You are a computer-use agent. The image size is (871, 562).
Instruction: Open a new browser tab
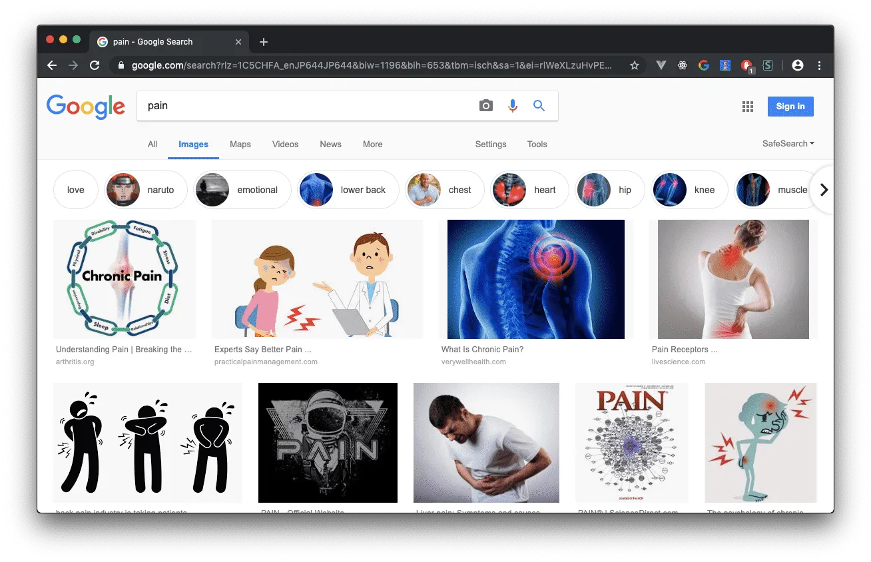[x=264, y=42]
